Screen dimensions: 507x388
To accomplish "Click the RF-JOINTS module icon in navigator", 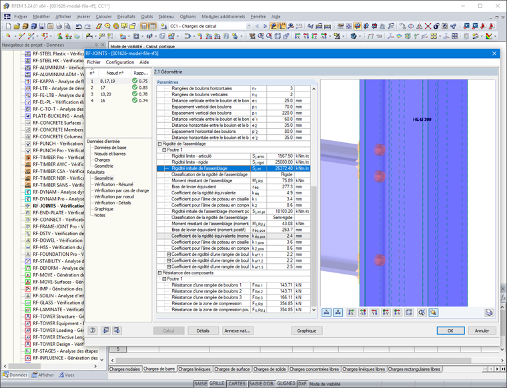I will 28,206.
